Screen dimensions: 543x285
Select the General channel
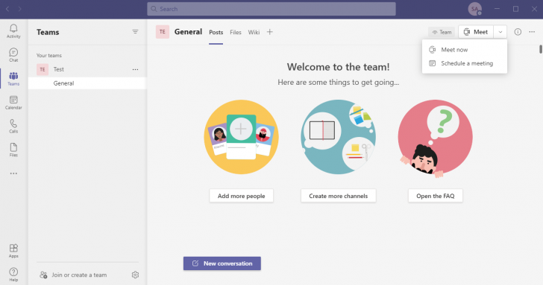[x=87, y=83]
